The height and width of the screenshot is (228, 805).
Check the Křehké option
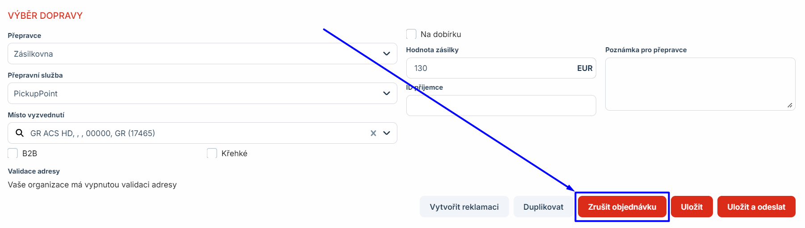click(212, 153)
